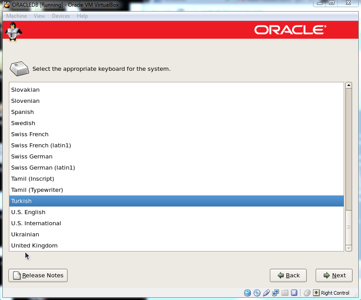
Task: Click the scrollbar up arrow of keyboard list
Action: pyautogui.click(x=349, y=85)
